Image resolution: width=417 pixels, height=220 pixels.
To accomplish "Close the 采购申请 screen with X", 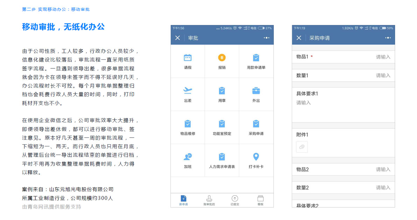I will pyautogui.click(x=299, y=38).
